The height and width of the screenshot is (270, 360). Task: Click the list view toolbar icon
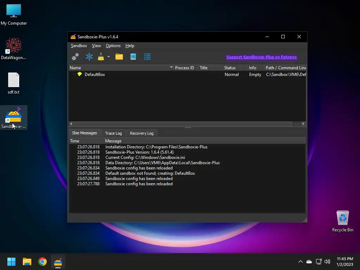(x=147, y=57)
